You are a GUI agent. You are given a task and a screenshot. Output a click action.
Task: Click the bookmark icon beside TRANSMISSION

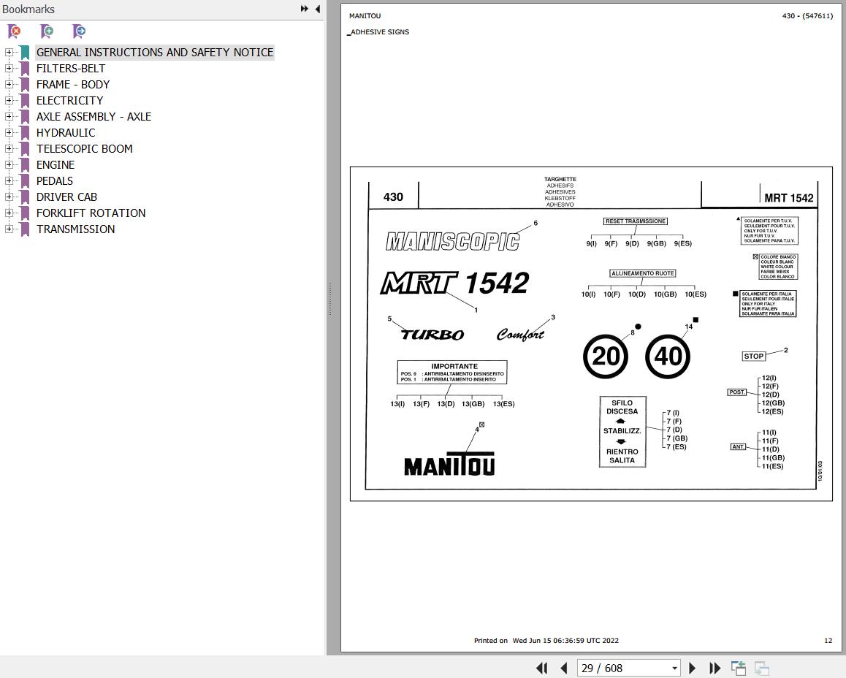coord(25,229)
